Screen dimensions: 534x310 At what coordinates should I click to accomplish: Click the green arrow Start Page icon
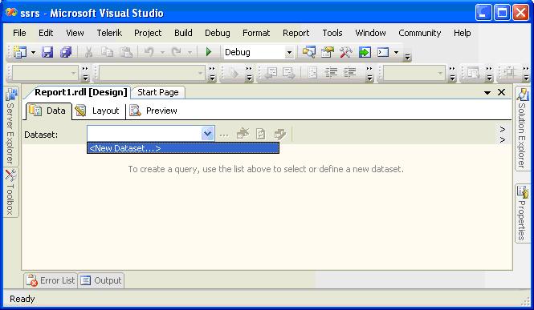(x=365, y=52)
